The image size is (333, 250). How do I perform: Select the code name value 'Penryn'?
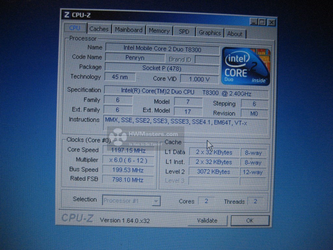pos(135,58)
